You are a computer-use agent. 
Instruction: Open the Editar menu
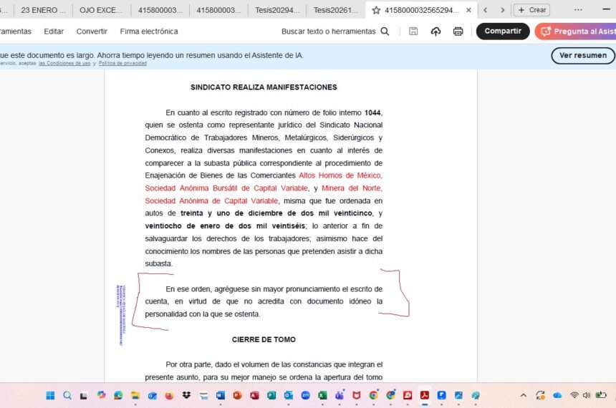point(54,31)
